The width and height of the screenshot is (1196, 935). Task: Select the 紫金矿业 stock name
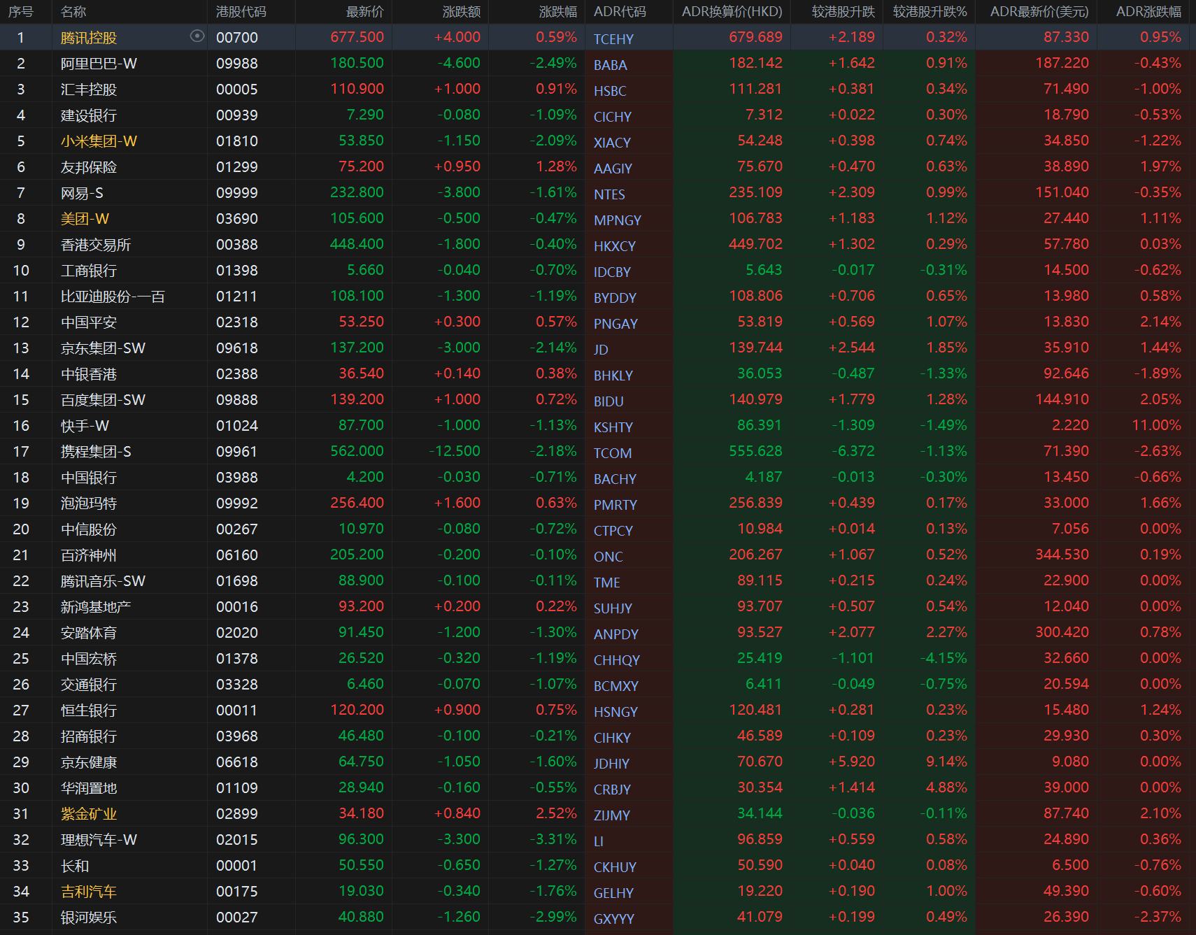tap(89, 814)
